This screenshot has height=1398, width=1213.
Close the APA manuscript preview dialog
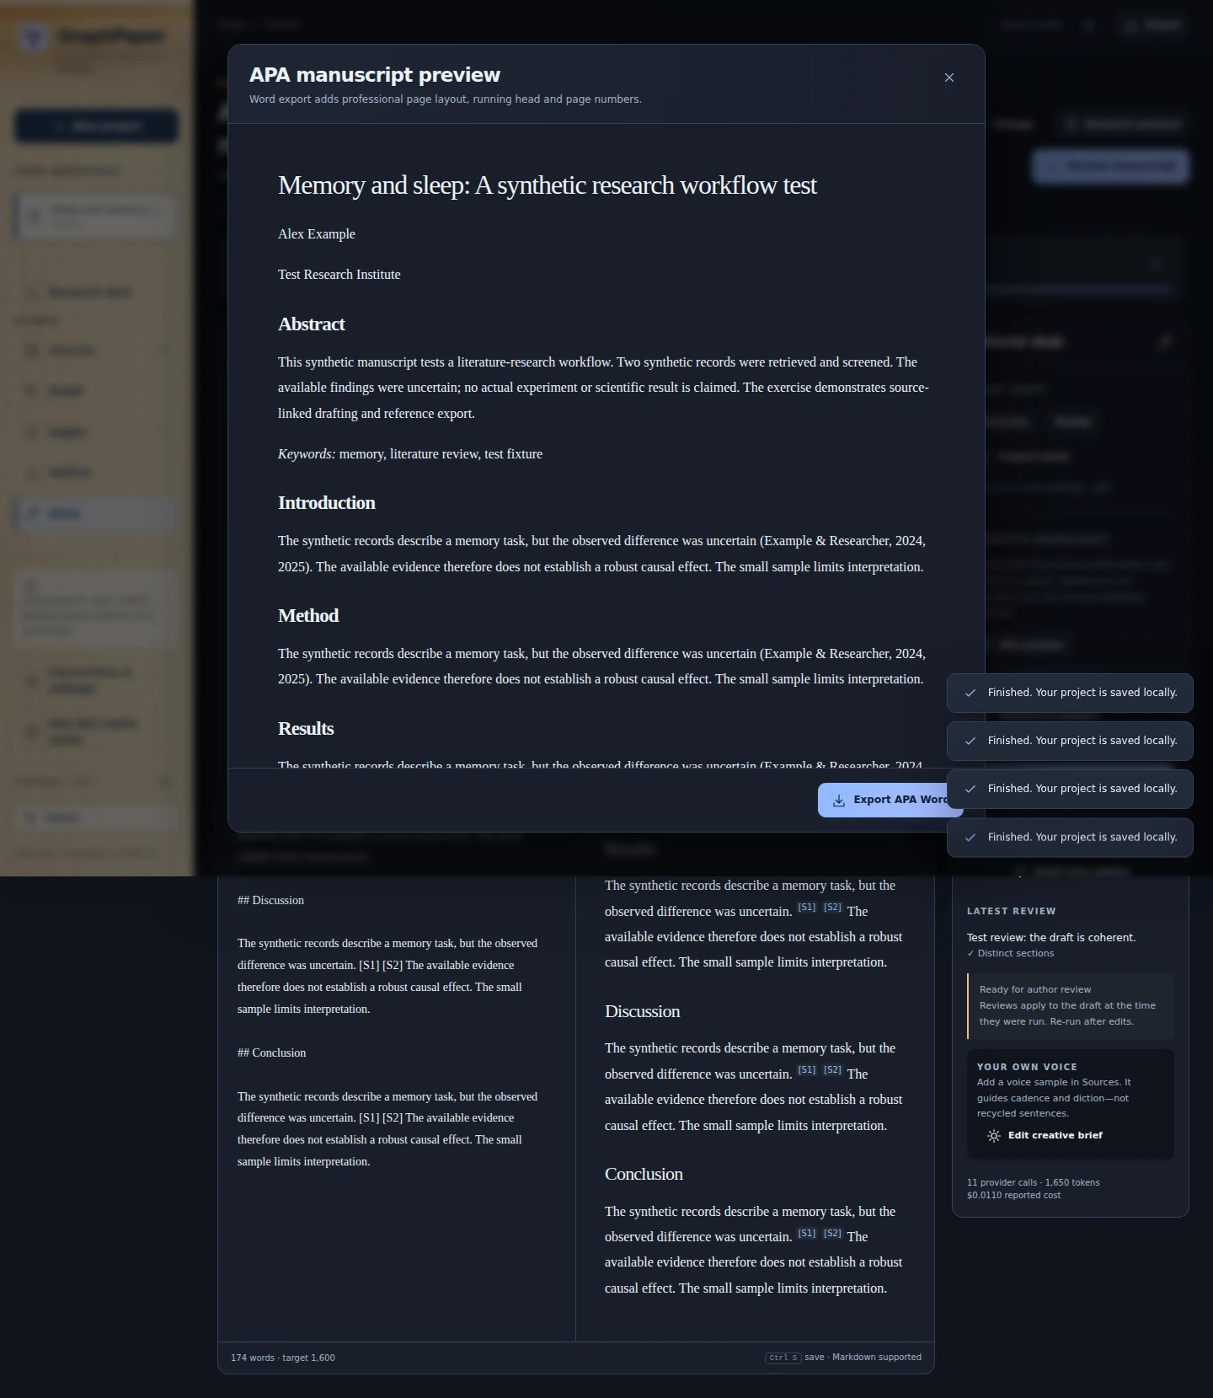tap(949, 78)
